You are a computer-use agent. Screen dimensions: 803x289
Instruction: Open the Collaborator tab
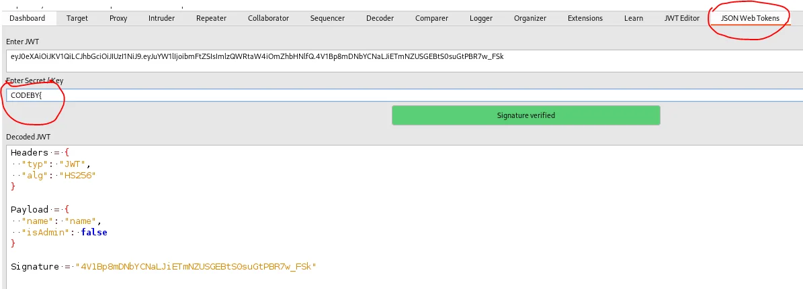pos(268,18)
